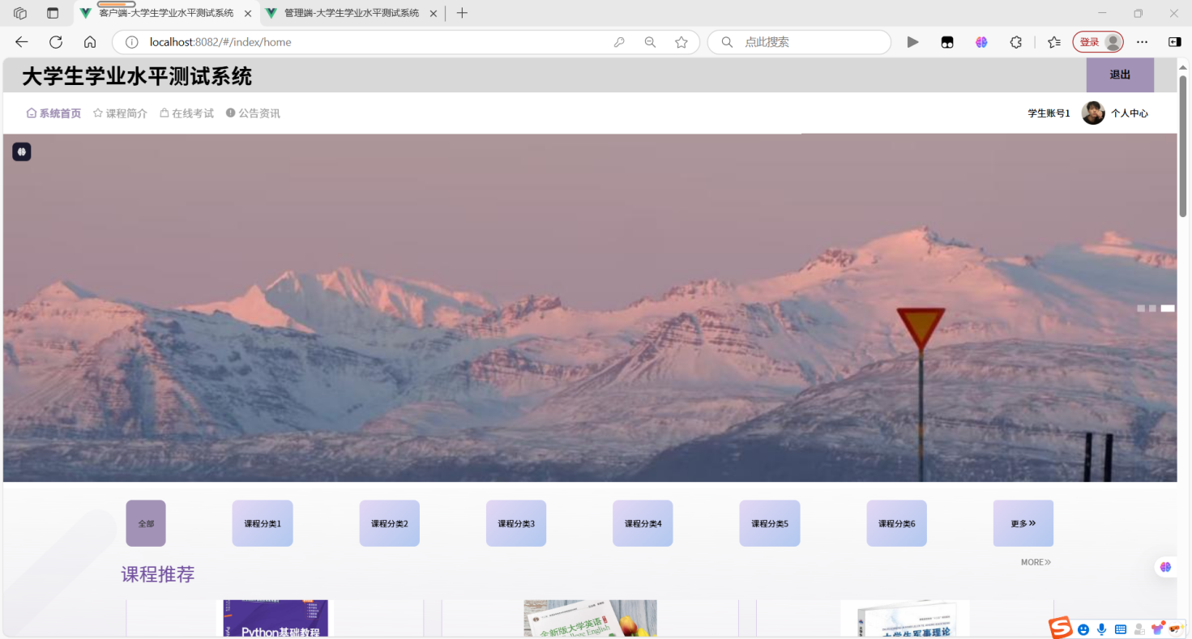This screenshot has width=1192, height=639.
Task: Go back using the browser back arrow
Action: 22,42
